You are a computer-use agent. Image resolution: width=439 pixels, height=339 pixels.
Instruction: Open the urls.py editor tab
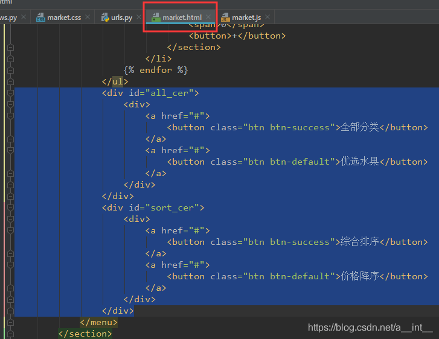pyautogui.click(x=121, y=17)
